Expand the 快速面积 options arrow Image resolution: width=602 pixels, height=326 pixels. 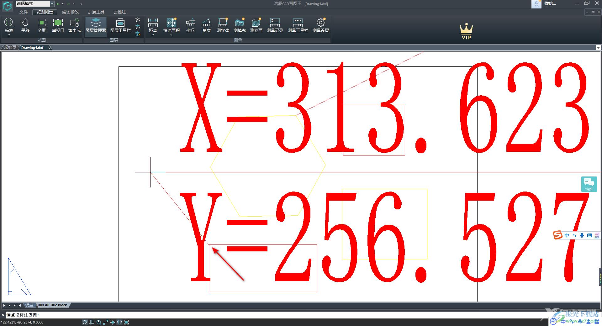point(171,35)
